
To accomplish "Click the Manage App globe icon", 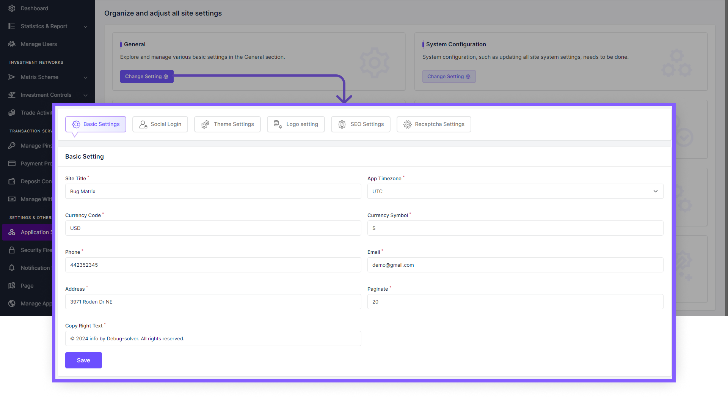I will point(12,304).
